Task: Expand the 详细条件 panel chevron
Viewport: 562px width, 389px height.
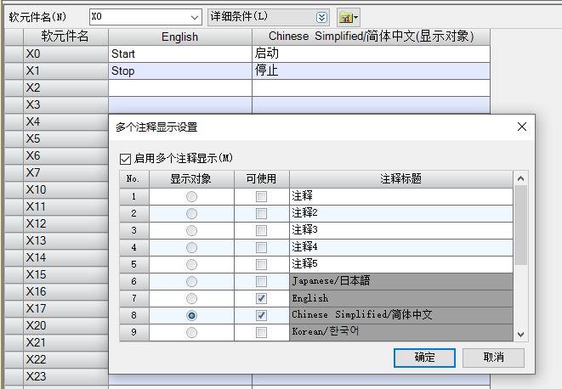Action: coord(321,17)
